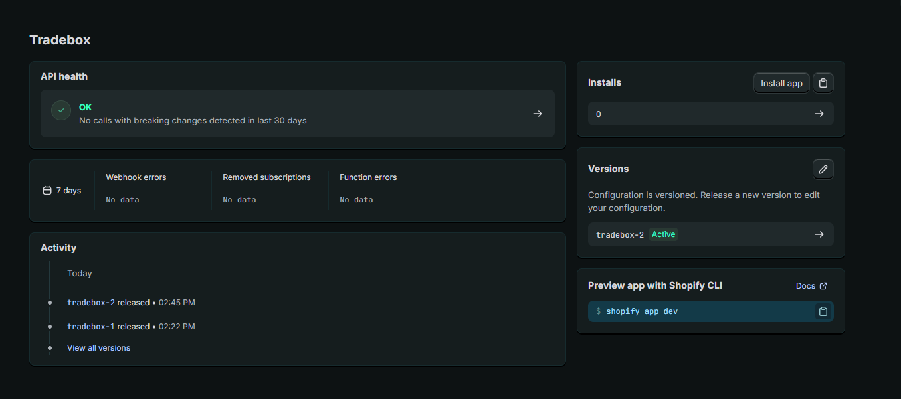Open the 7 days time range selector
The image size is (901, 399).
[x=62, y=191]
